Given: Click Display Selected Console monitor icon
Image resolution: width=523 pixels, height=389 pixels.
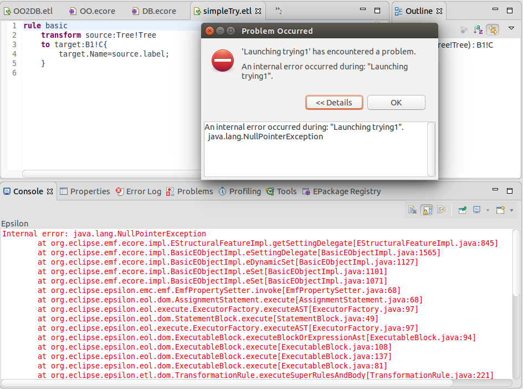Looking at the screenshot, I should [476, 210].
